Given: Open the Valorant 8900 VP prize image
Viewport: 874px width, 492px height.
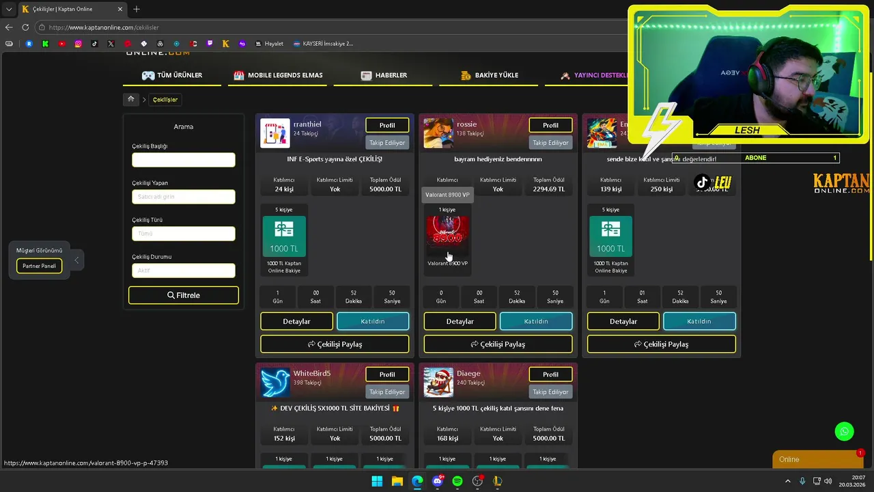Looking at the screenshot, I should click(447, 236).
